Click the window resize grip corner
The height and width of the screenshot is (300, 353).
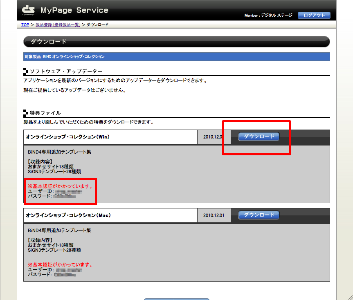coord(350,298)
